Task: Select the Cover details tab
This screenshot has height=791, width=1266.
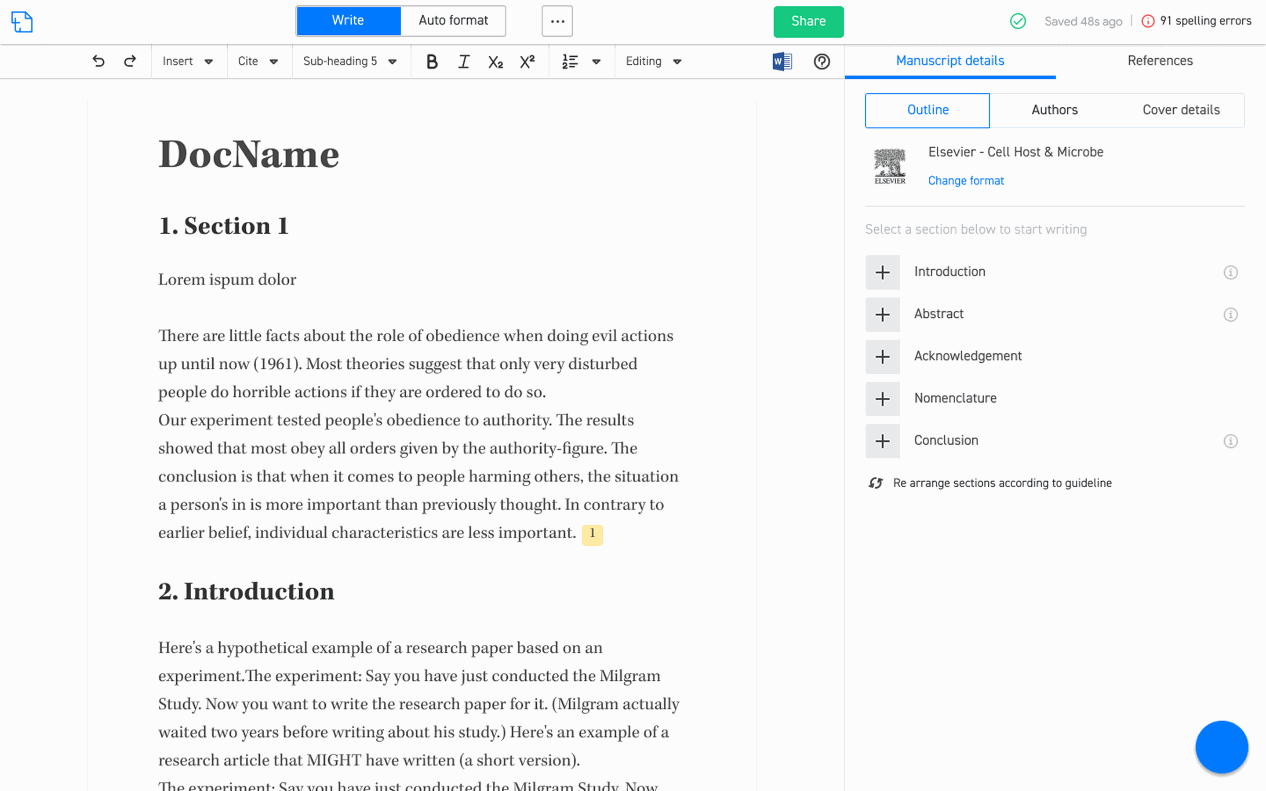Action: (x=1181, y=110)
